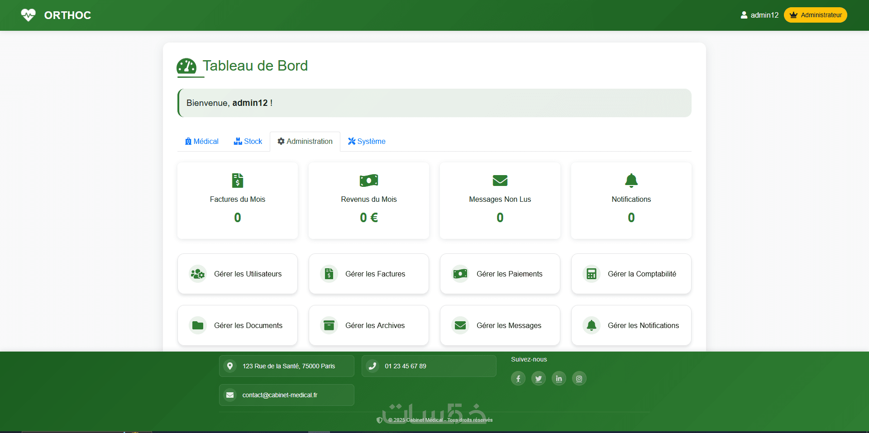Switch to the Médical tab
The image size is (869, 433).
tap(201, 141)
